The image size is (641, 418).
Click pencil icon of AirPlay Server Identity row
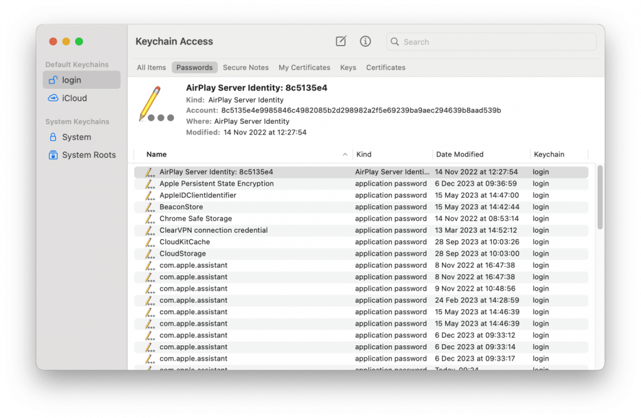[150, 172]
